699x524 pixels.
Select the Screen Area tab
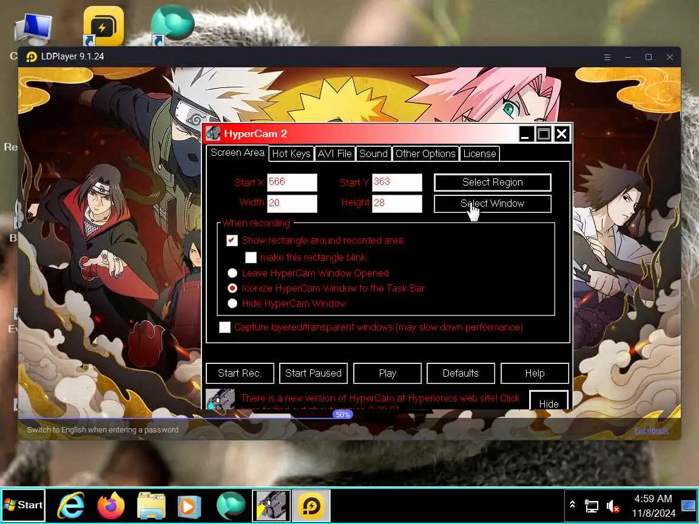pos(238,153)
